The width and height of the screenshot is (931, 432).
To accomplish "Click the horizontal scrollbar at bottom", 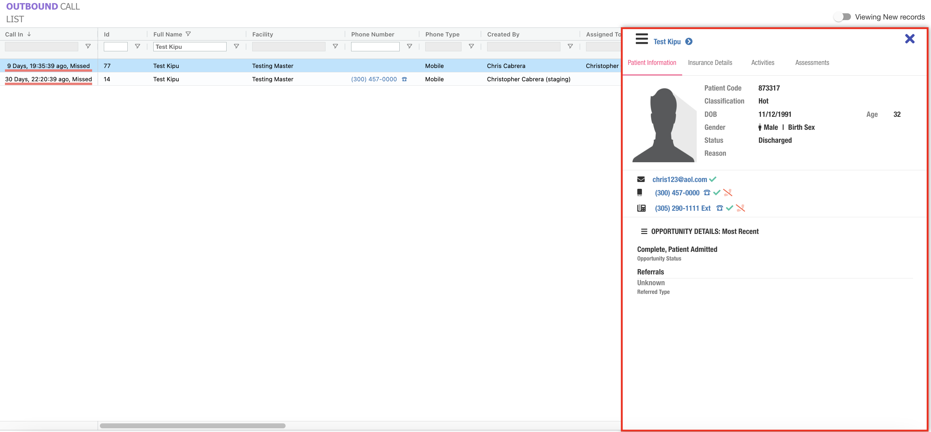I will 192,426.
